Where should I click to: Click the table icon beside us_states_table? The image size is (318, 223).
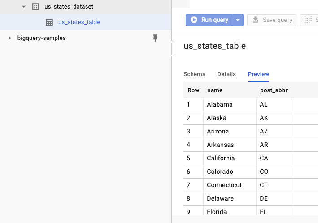pos(49,22)
